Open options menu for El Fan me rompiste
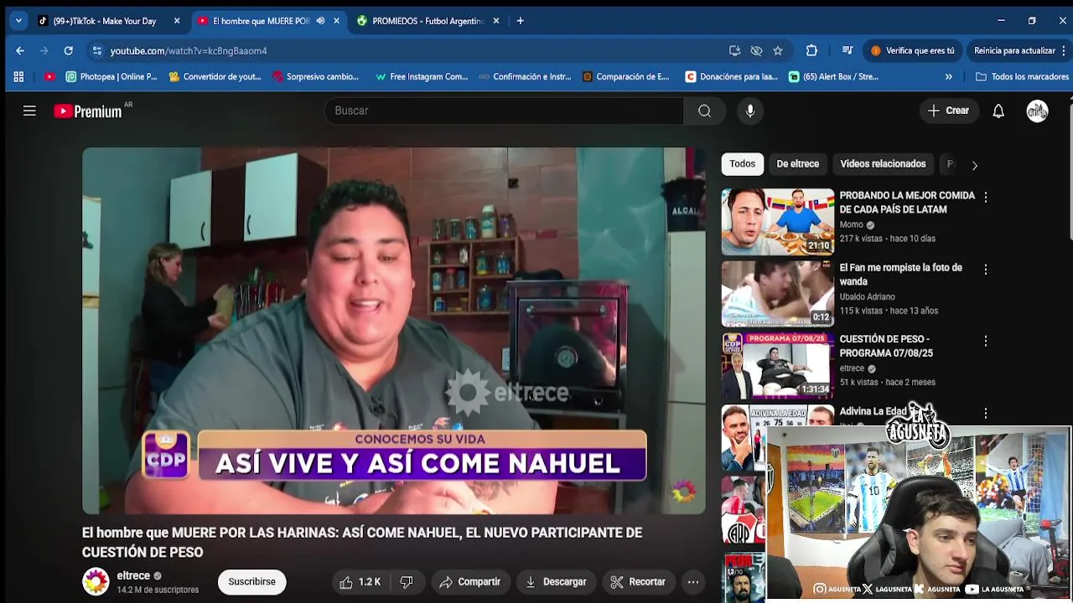The width and height of the screenshot is (1073, 603). coord(986,270)
